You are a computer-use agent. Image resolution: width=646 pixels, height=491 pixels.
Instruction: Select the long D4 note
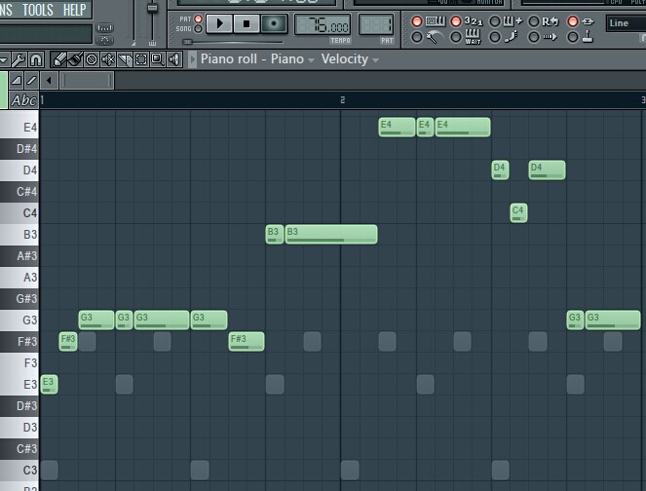coord(547,170)
